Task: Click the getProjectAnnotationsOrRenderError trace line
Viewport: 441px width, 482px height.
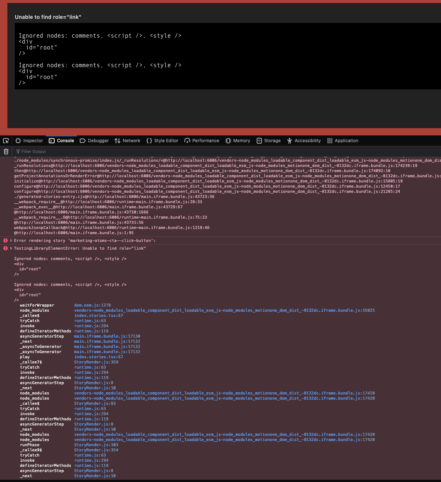Action: [x=227, y=176]
